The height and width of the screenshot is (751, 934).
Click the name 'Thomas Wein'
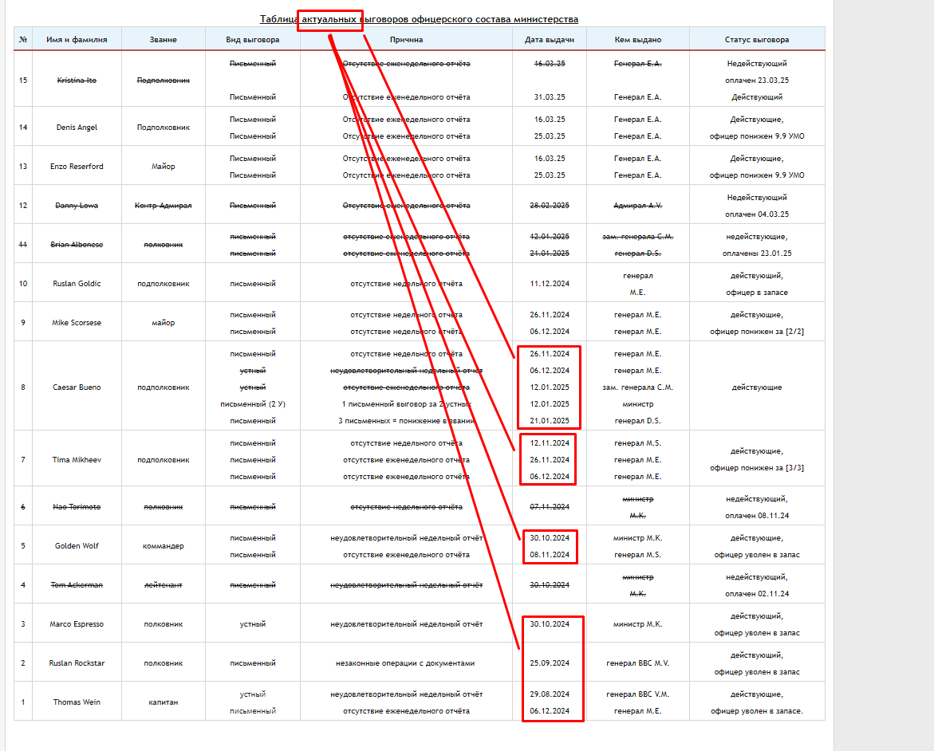pos(77,702)
